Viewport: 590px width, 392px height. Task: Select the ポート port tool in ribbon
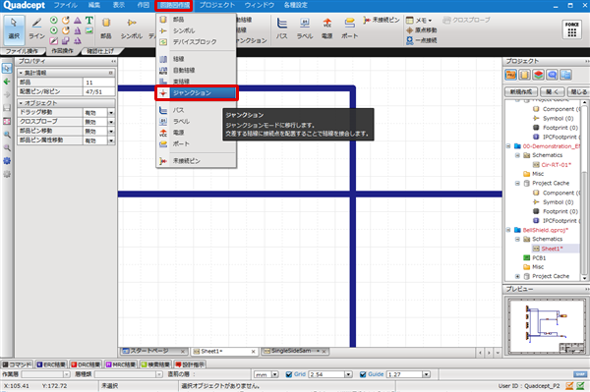pos(349,28)
